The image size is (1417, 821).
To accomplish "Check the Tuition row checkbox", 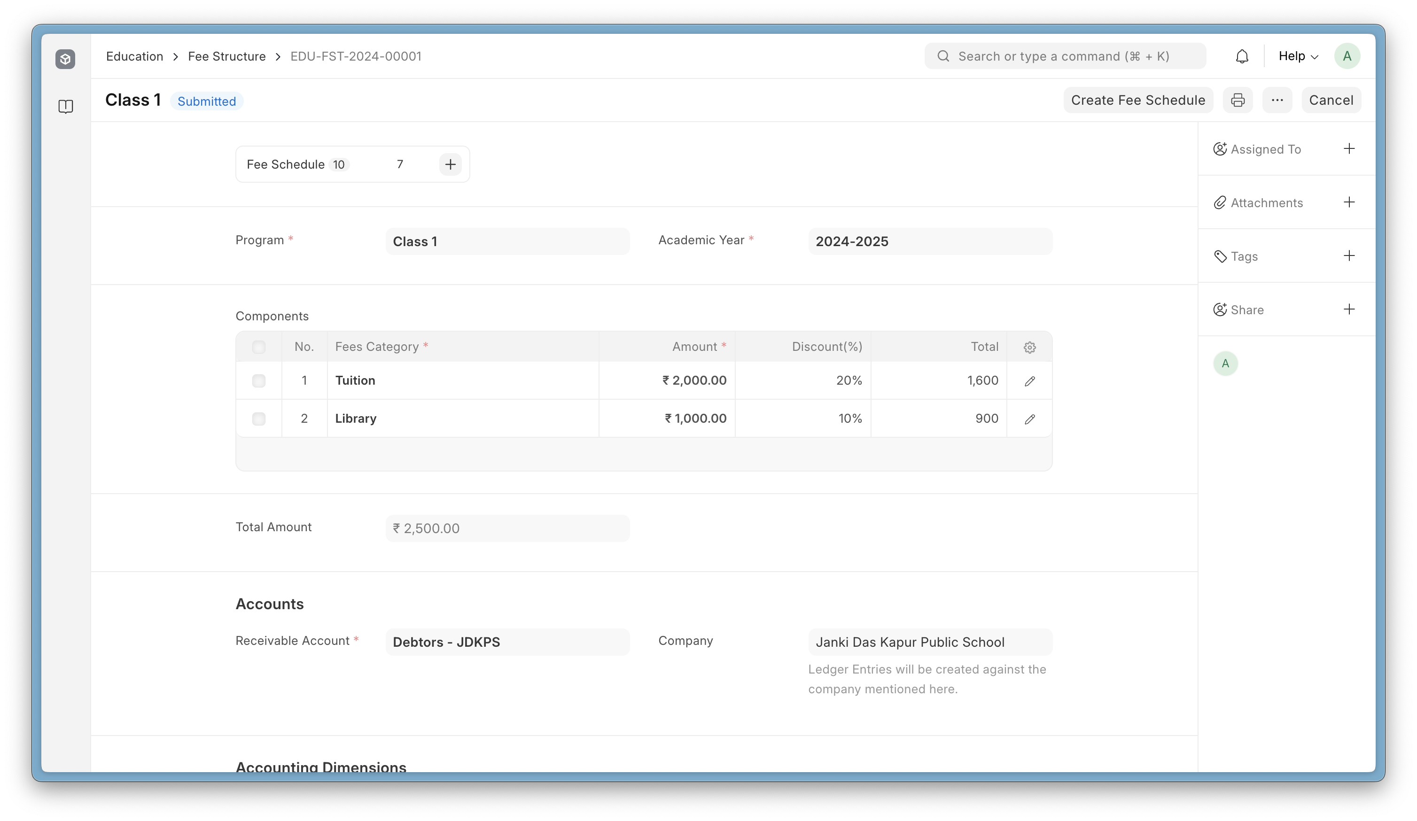I will coord(259,380).
